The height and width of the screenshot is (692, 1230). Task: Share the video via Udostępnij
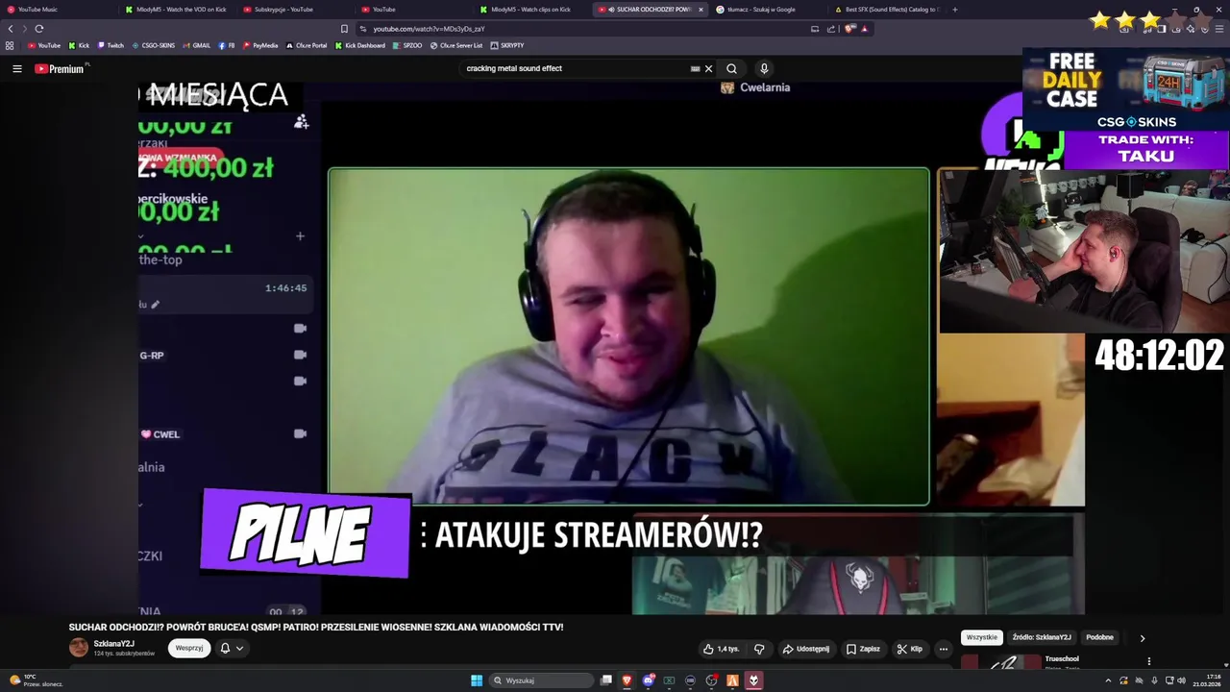[x=805, y=649]
